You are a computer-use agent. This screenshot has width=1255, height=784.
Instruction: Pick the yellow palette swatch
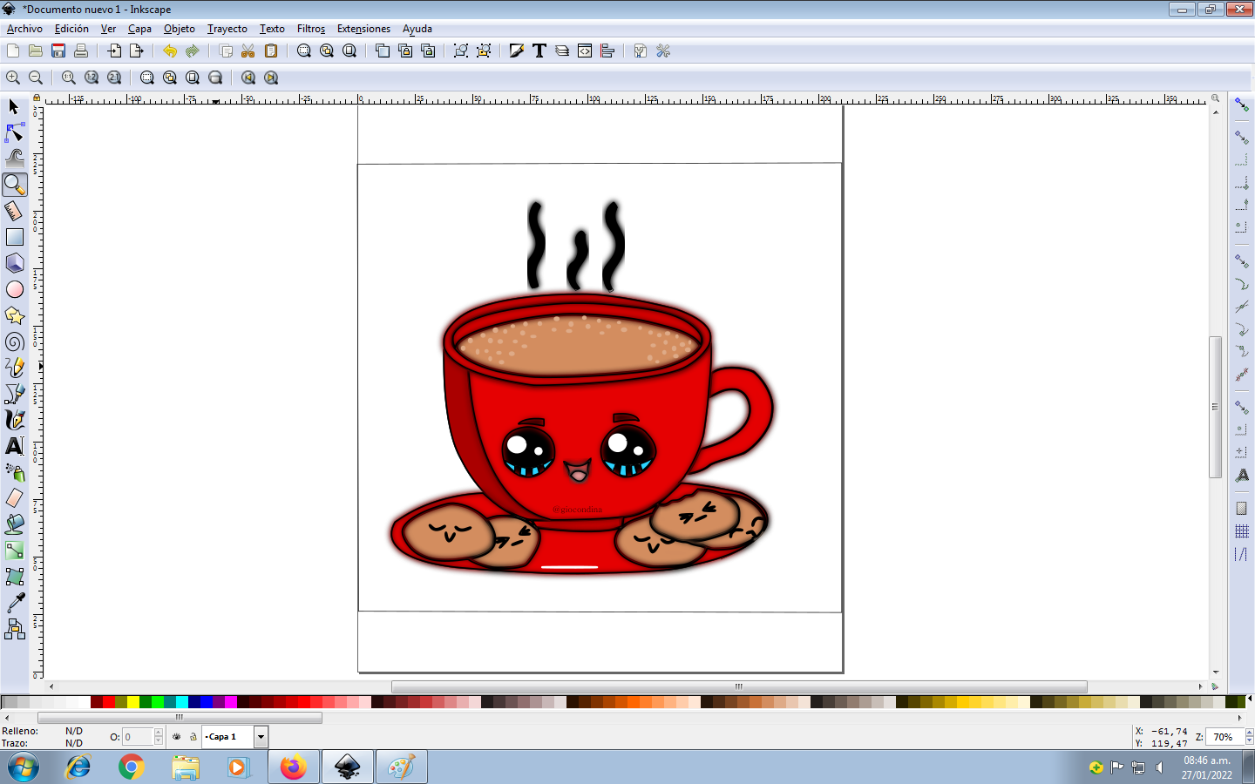coord(133,702)
